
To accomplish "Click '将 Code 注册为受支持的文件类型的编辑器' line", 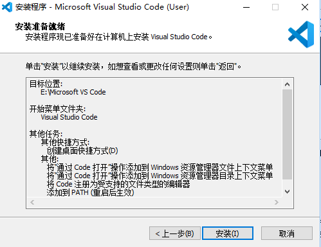I will 118,184.
